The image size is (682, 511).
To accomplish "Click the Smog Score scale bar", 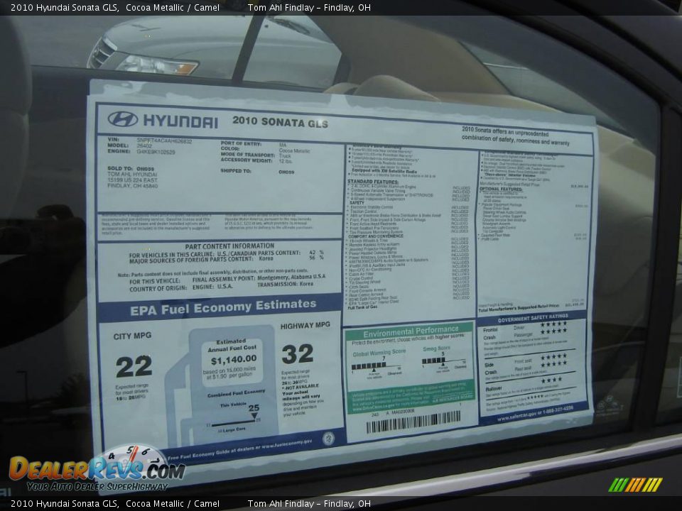I will (443, 361).
